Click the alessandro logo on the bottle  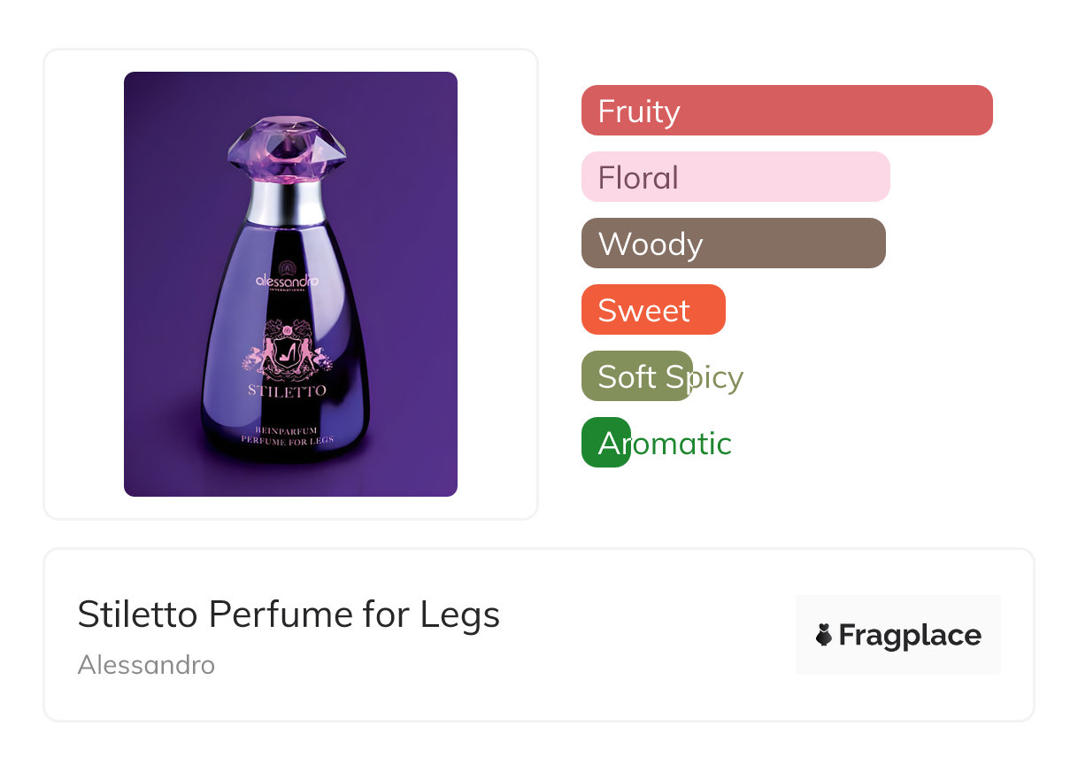[x=287, y=281]
